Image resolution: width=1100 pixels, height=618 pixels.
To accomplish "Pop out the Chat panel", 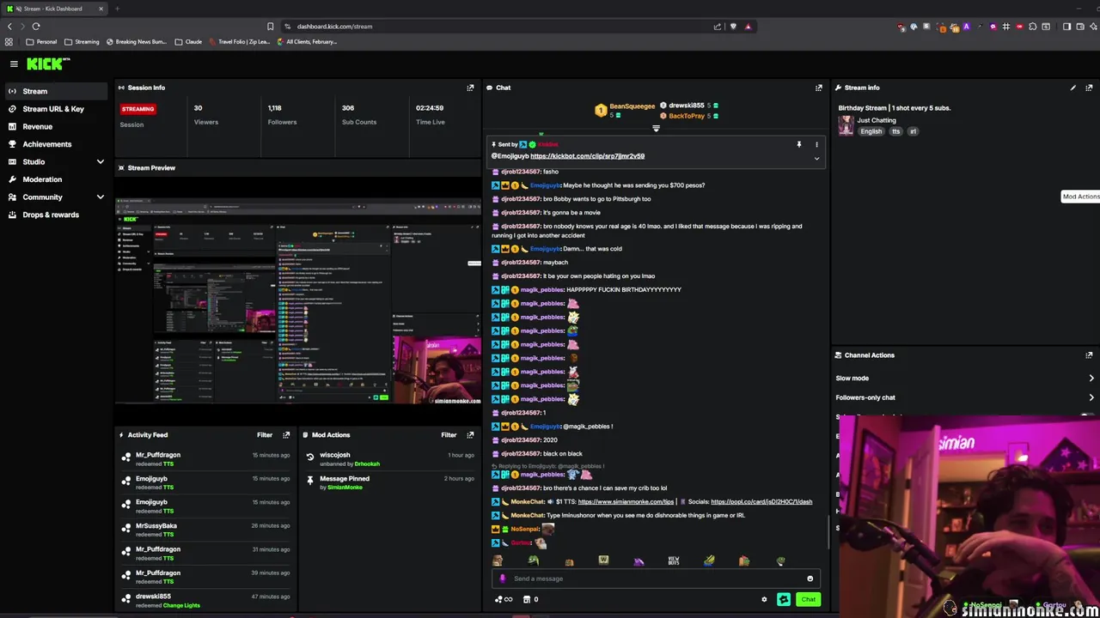I will (818, 88).
